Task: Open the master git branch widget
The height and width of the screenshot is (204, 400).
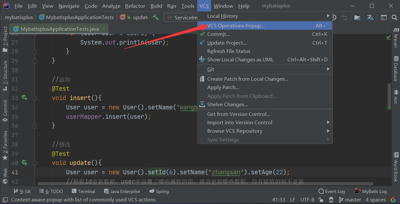Action: point(350,200)
